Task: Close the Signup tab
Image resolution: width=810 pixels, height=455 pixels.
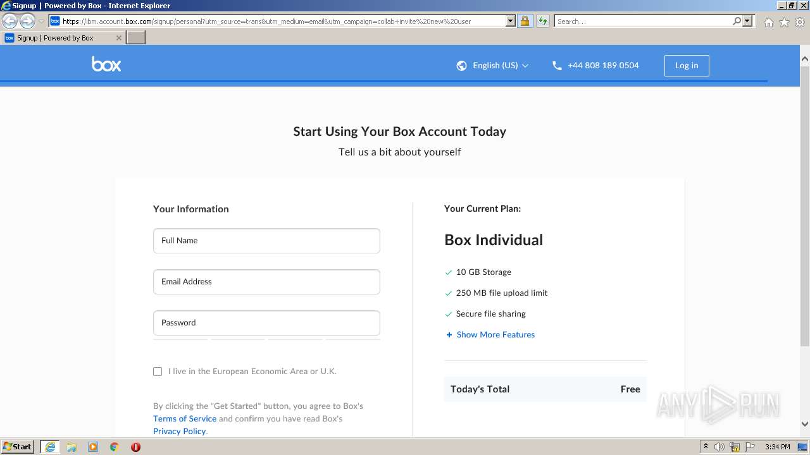Action: (119, 38)
